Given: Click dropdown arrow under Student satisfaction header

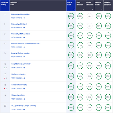Looking at the screenshot, I should (92, 9).
